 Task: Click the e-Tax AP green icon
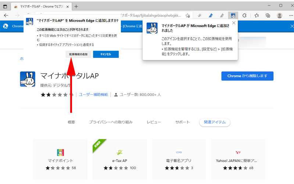(119, 152)
